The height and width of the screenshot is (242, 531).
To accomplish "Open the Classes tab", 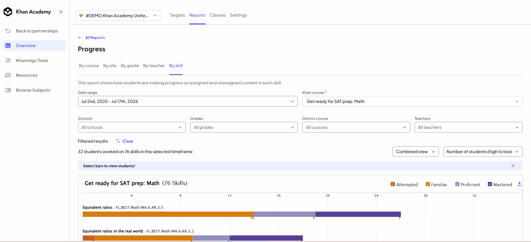I will click(x=217, y=15).
